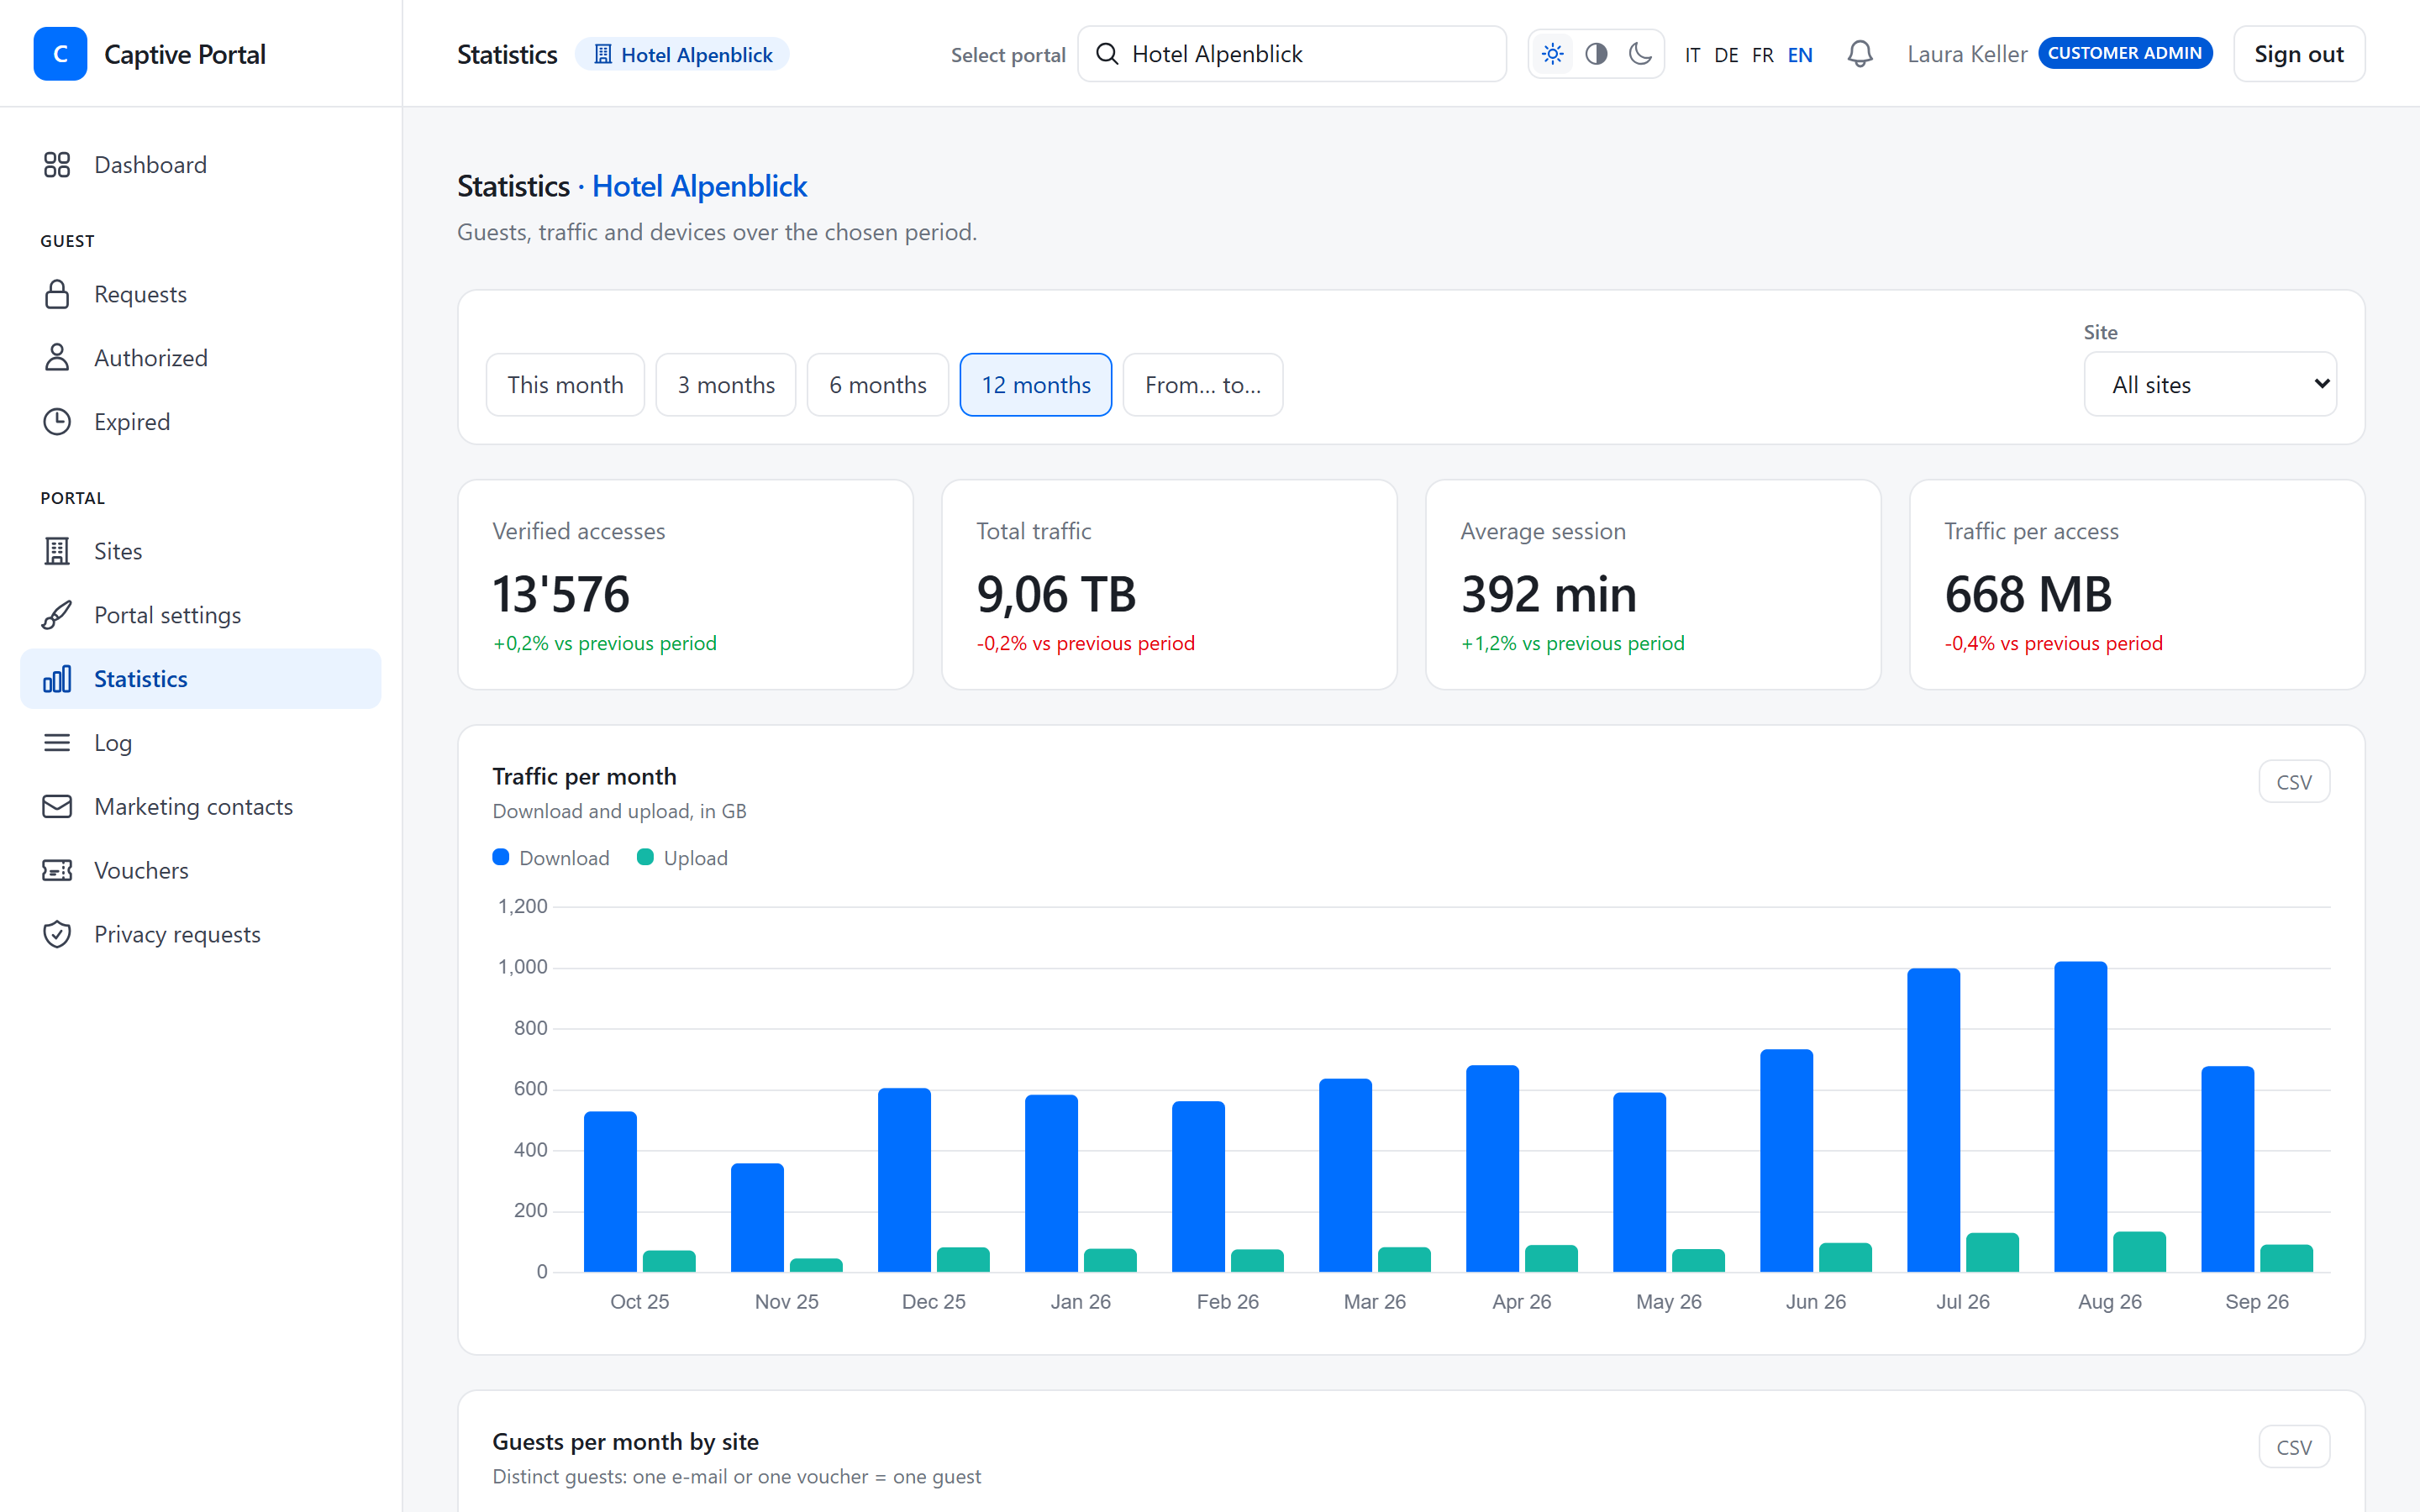The image size is (2420, 1512).
Task: Click the Log lines icon
Action: (x=57, y=743)
